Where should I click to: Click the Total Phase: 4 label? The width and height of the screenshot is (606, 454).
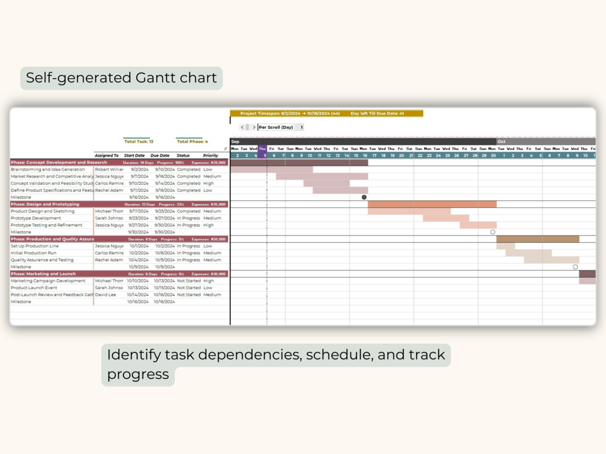(x=192, y=141)
